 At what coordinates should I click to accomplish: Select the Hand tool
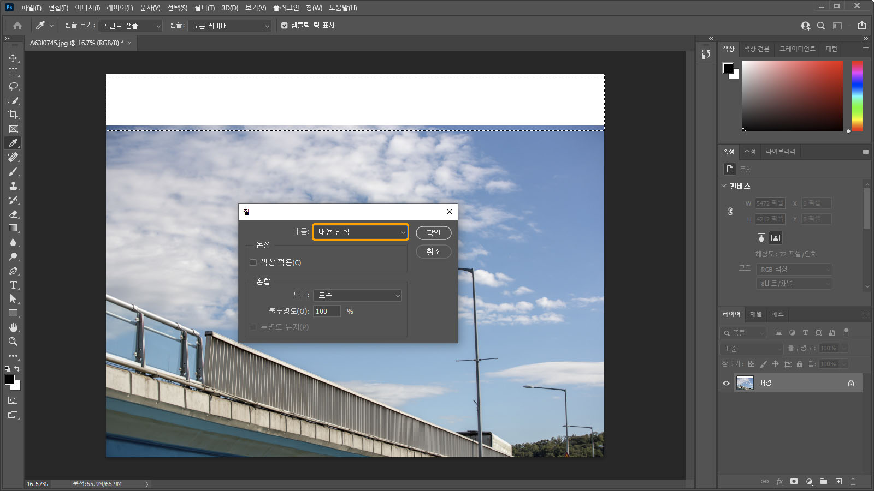[x=13, y=327]
